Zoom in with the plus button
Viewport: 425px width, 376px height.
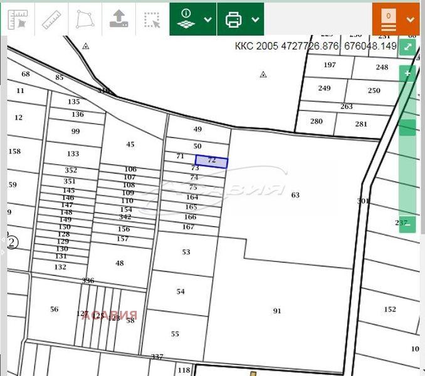click(x=407, y=73)
